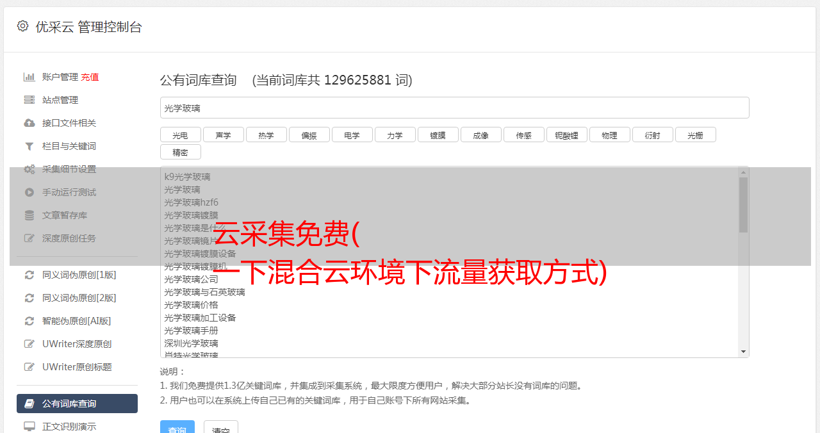Open 采集细节设置 using its gears icon
The height and width of the screenshot is (433, 820).
pyautogui.click(x=29, y=169)
